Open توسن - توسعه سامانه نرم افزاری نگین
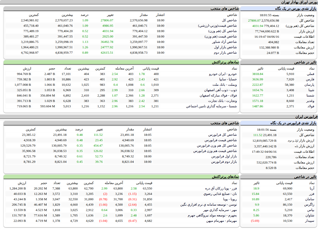Screen dimensions: 318x229 208,205
